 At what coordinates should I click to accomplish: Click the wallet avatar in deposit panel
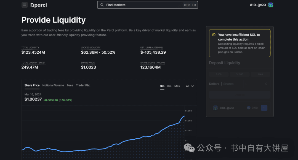[x=215, y=108]
